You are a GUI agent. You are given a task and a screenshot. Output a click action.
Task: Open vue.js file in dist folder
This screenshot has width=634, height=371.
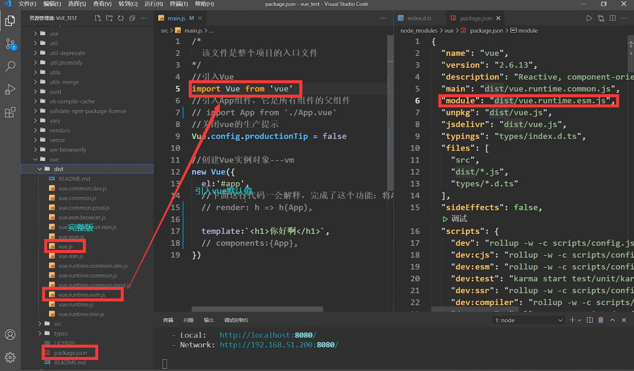pyautogui.click(x=65, y=246)
